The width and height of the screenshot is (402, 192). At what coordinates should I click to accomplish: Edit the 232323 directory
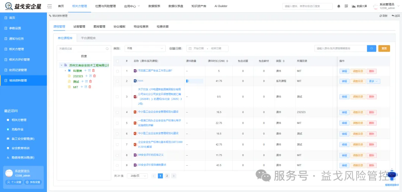pos(90,76)
